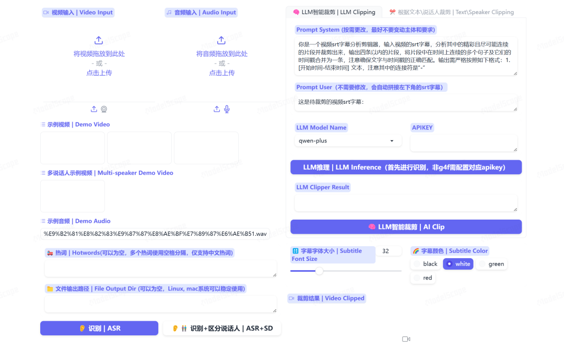Choose the white subtitle color option
The width and height of the screenshot is (564, 350).
click(x=458, y=264)
